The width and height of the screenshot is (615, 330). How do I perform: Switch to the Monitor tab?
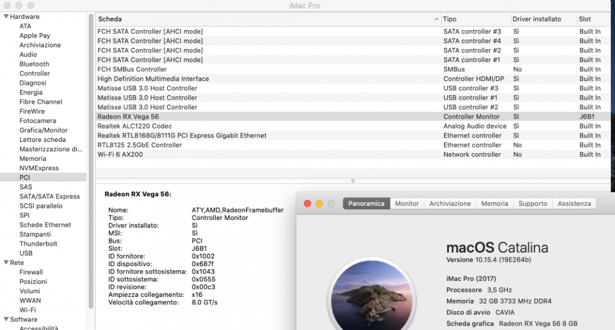[x=407, y=203]
